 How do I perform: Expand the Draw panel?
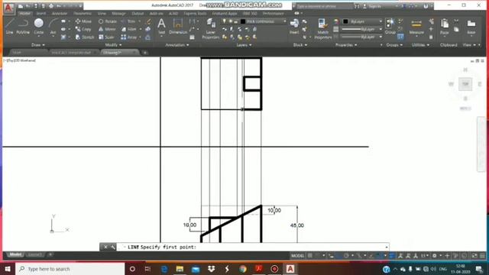point(38,45)
